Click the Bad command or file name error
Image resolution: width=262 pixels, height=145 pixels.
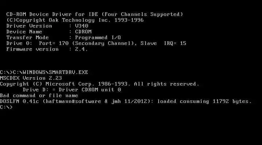click(x=39, y=96)
